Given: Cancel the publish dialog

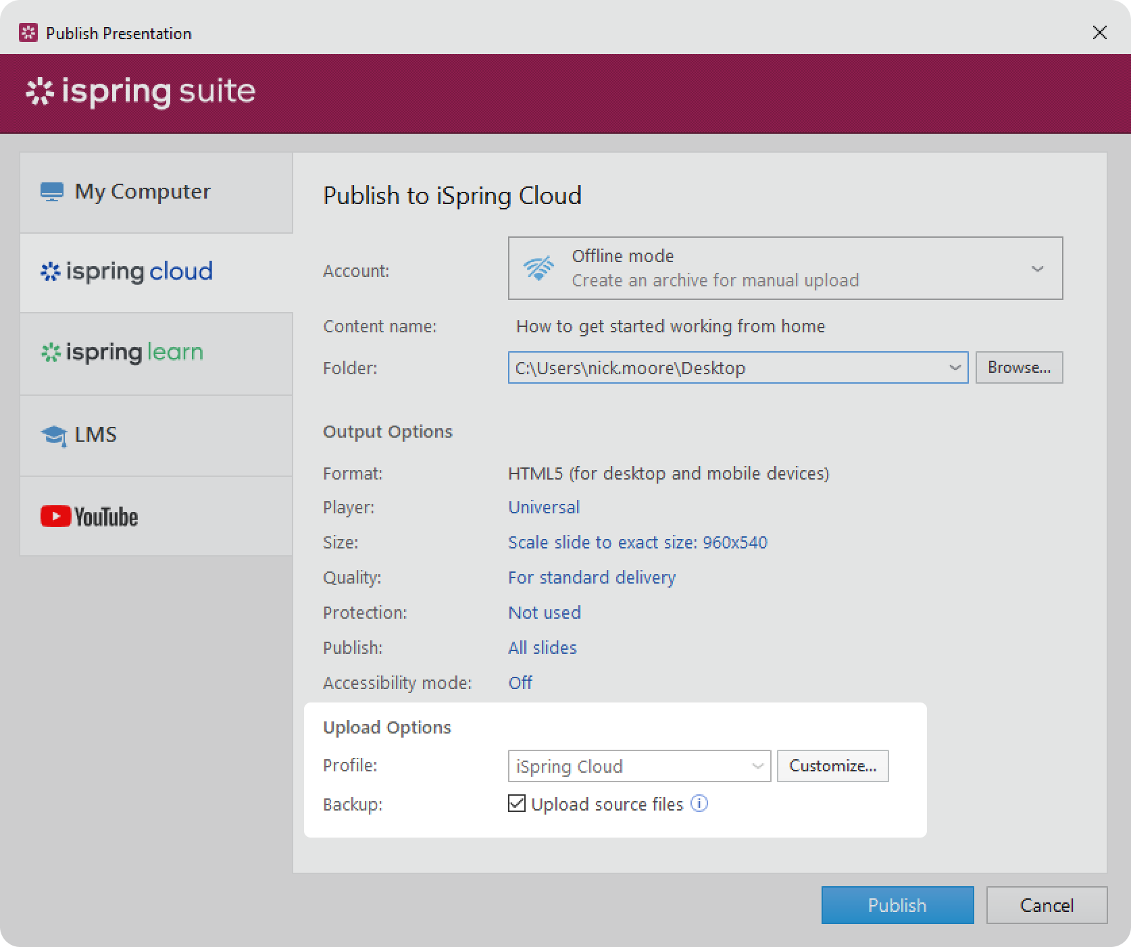Looking at the screenshot, I should coord(1047,905).
